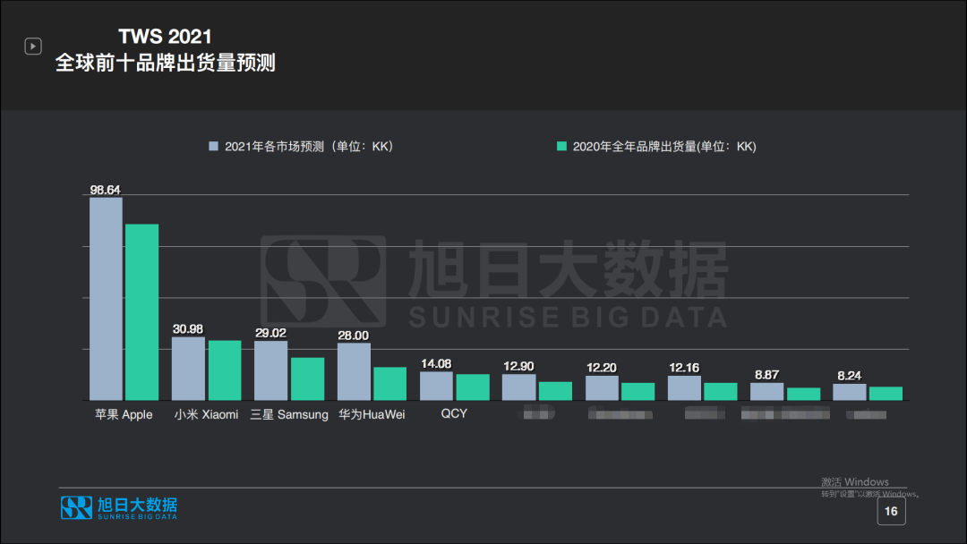Click the QCY axis label
The height and width of the screenshot is (544, 967).
coord(454,413)
